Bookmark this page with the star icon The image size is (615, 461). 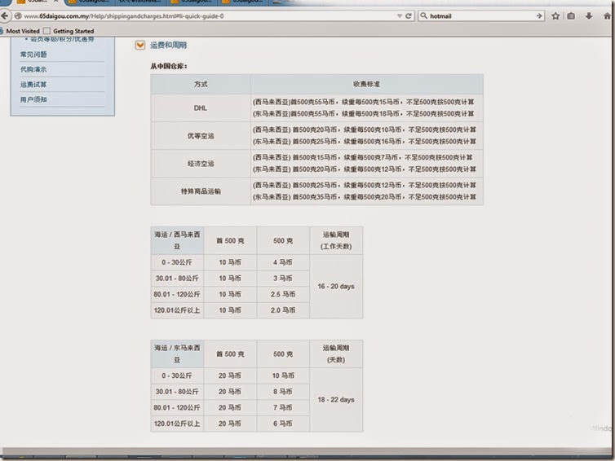click(x=555, y=16)
